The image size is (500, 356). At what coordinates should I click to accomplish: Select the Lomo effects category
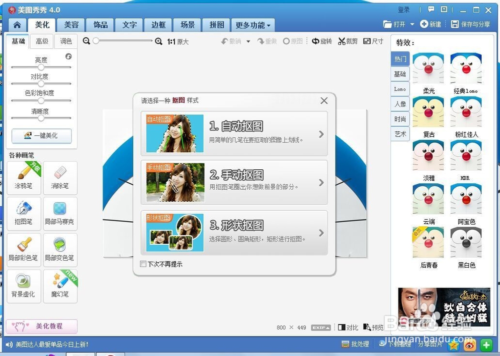click(x=400, y=89)
